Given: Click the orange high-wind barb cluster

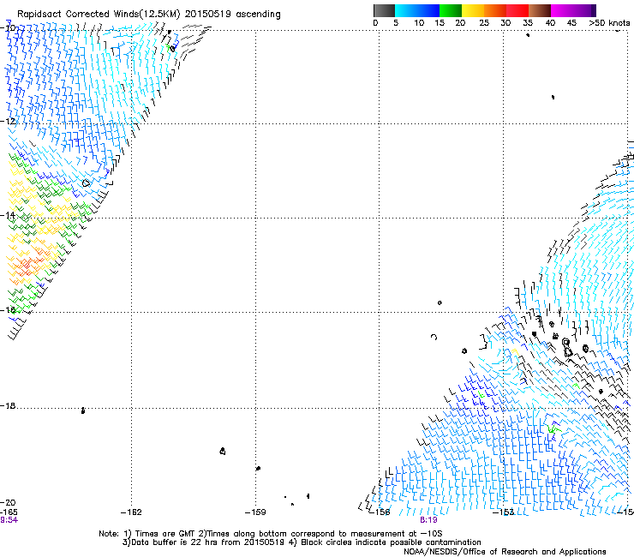Looking at the screenshot, I should point(27,265).
